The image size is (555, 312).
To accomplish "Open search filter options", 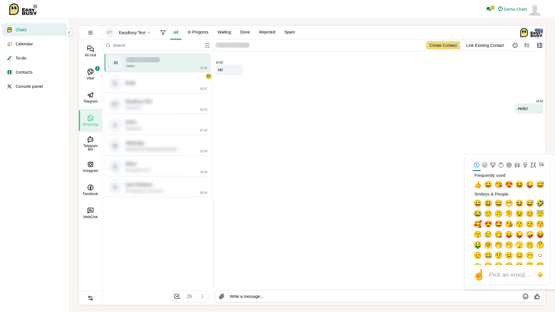I will coord(207,45).
